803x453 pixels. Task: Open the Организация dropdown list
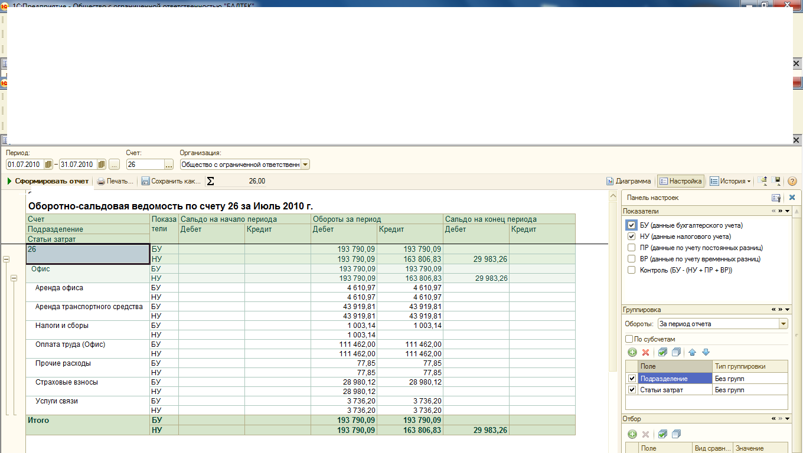coord(305,165)
